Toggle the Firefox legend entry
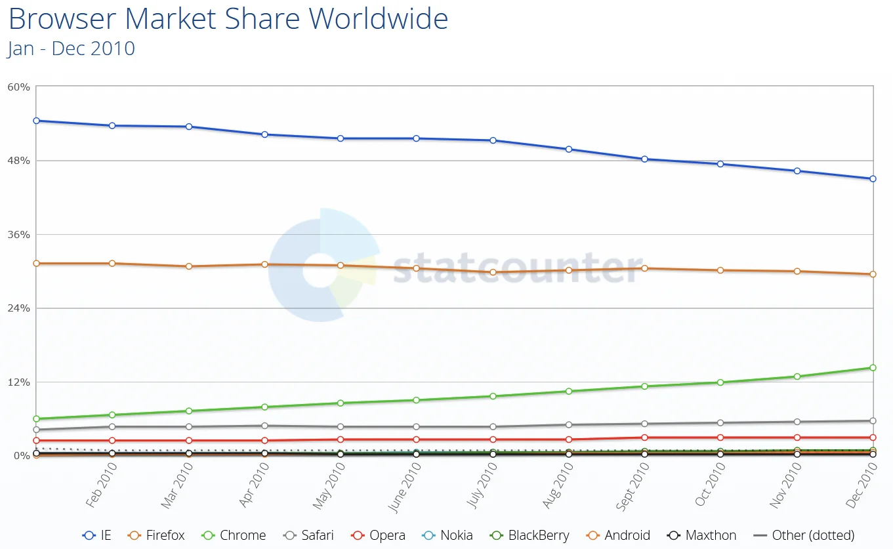The image size is (893, 549). 157,535
